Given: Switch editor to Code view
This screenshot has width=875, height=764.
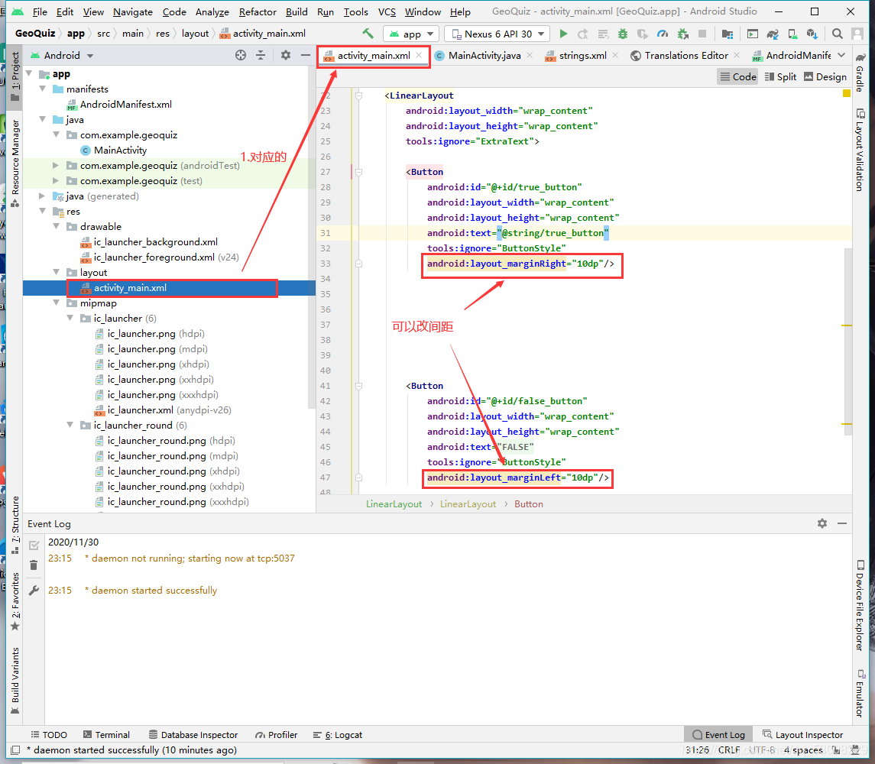Looking at the screenshot, I should (737, 77).
